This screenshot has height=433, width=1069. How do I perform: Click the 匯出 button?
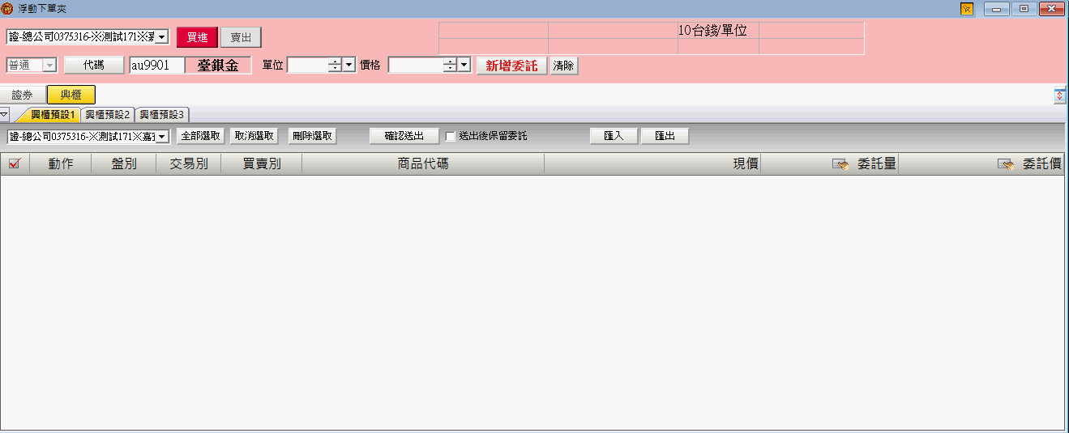click(x=665, y=136)
